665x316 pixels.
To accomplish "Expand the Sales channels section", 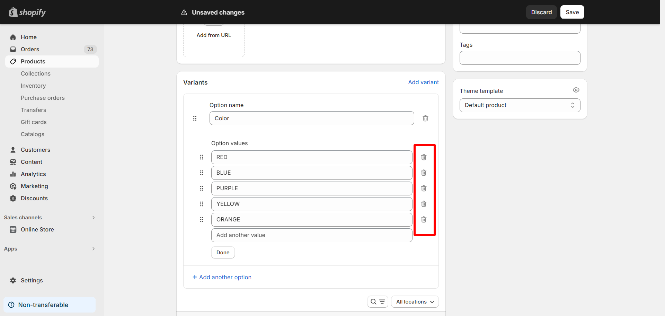I will pyautogui.click(x=93, y=218).
